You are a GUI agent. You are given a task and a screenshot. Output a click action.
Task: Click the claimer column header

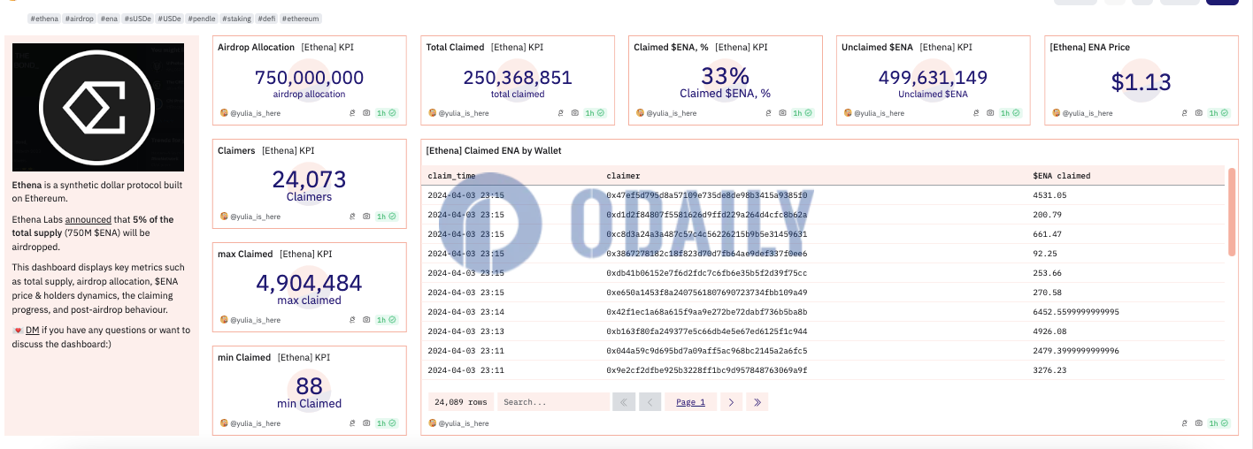(x=623, y=176)
